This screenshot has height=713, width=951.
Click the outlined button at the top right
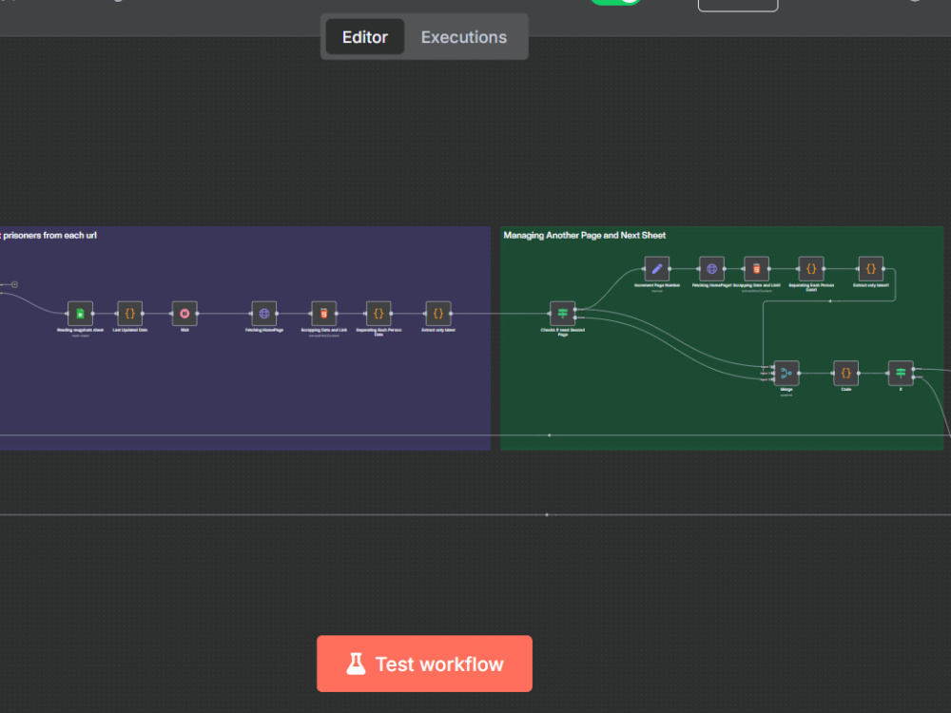[x=738, y=5]
